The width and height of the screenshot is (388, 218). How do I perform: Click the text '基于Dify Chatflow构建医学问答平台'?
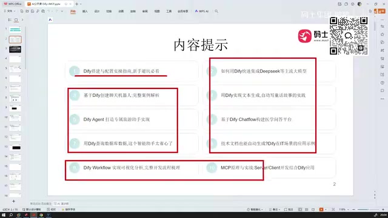click(256, 119)
